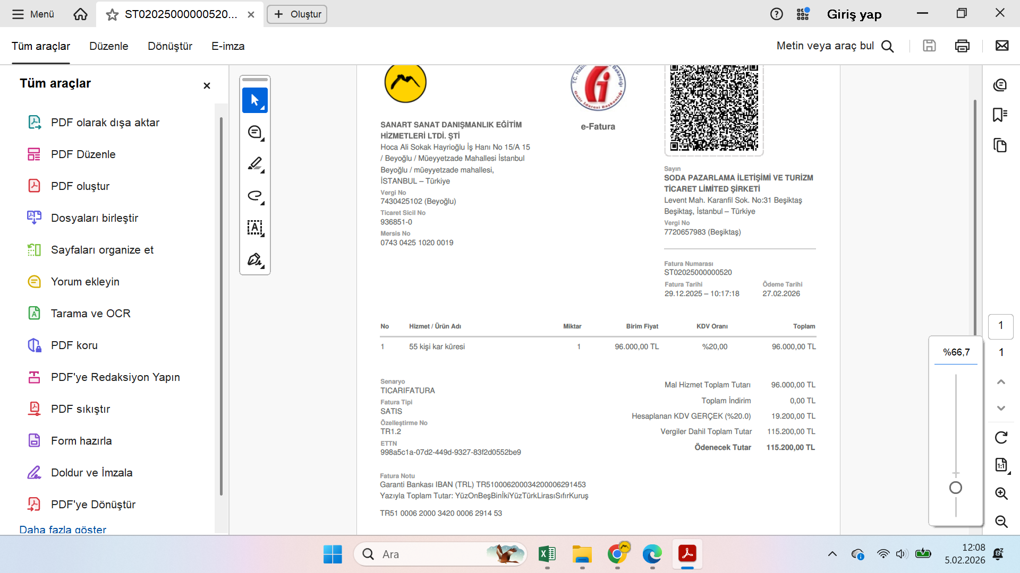Select the arrow selection tool
1020x573 pixels.
tap(255, 100)
